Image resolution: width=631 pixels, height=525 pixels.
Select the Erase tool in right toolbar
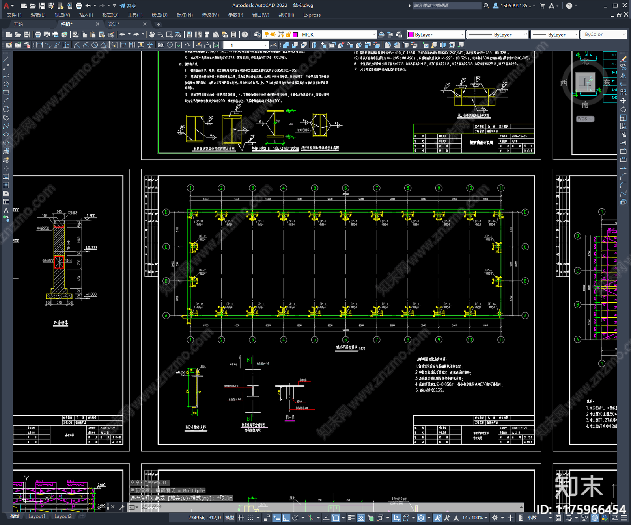623,58
